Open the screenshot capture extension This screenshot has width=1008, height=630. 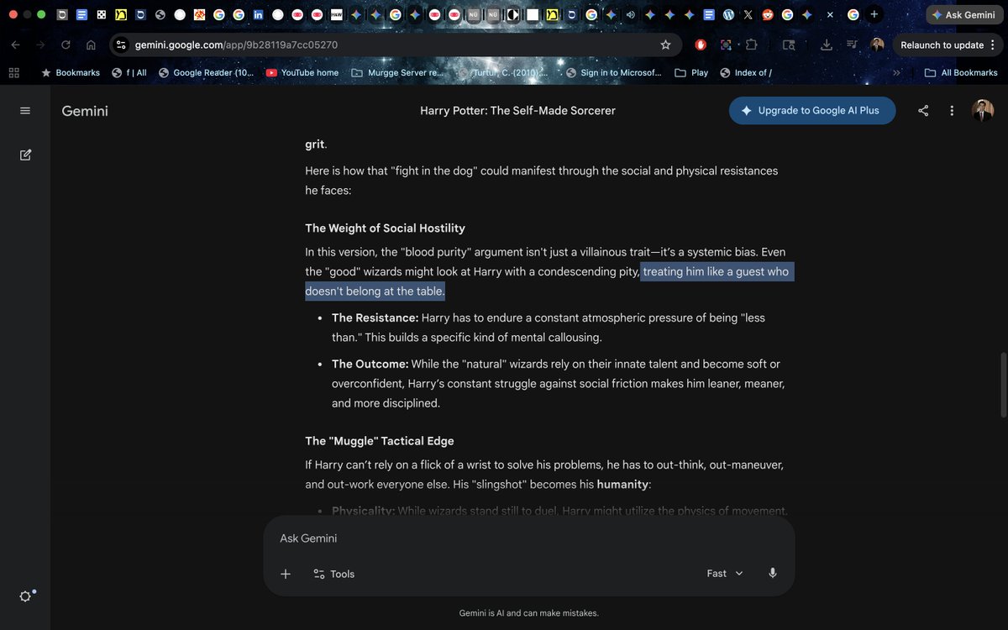726,45
